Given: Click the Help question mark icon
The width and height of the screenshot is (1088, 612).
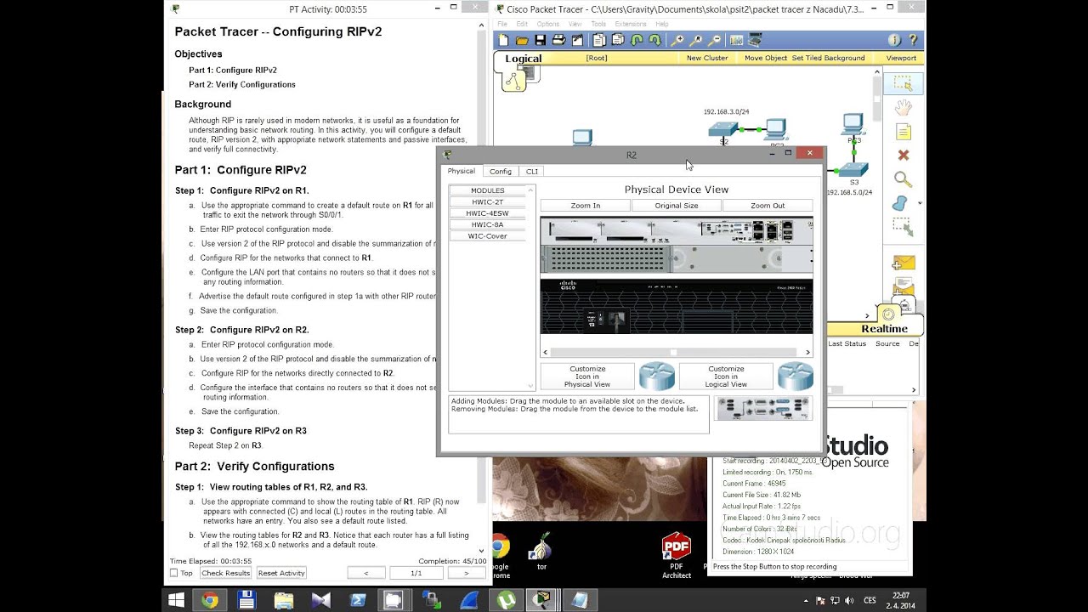Looking at the screenshot, I should coord(913,40).
